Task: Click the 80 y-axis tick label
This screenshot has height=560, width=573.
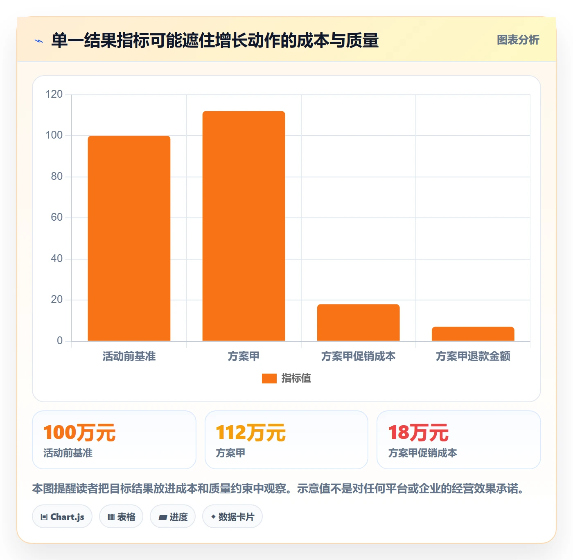Action: pos(56,177)
